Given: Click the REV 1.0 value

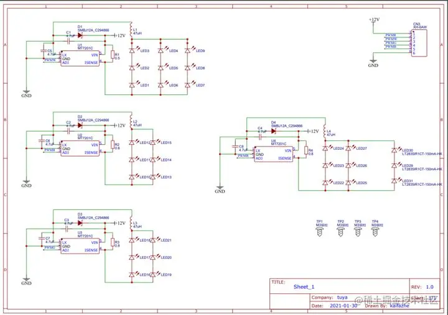Looking at the screenshot, I should (x=430, y=287).
